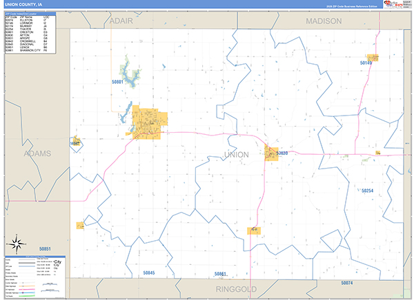The image size is (414, 300).
Task: Select the LORIMOR row in the index
Action: [26, 23]
